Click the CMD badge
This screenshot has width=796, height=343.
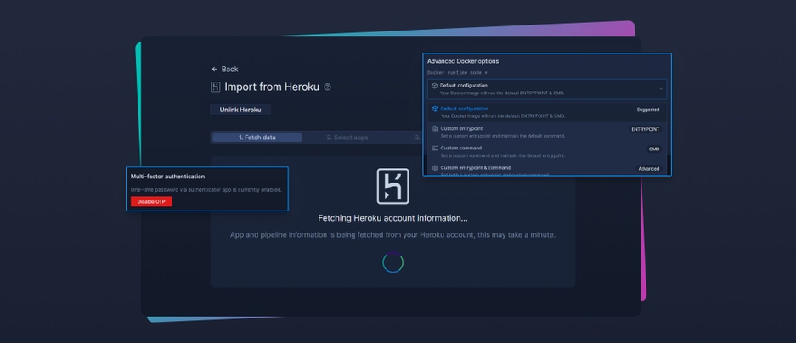click(654, 149)
